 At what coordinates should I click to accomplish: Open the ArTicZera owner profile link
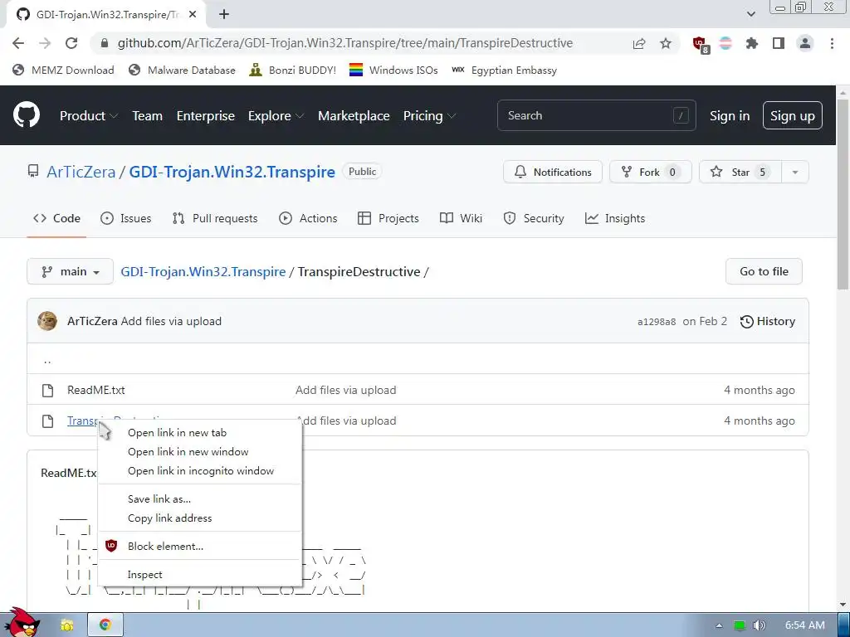(x=81, y=172)
